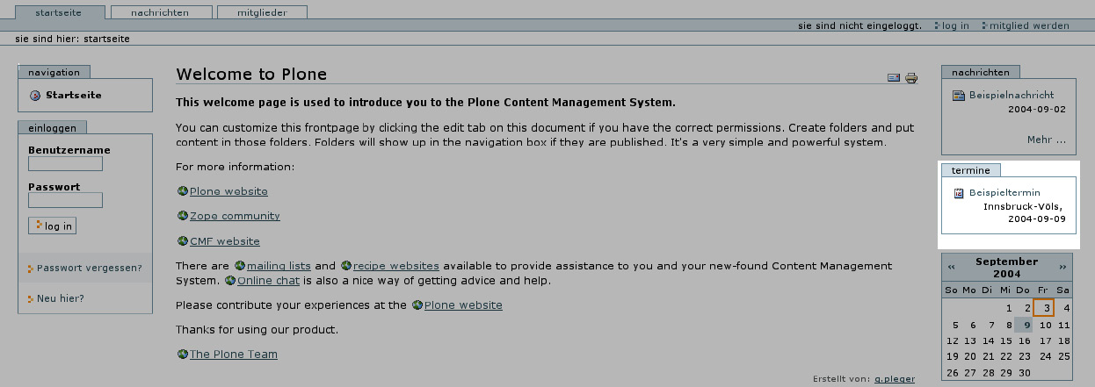Switch to the mitglieder tab
This screenshot has height=387, width=1095.
pos(262,12)
